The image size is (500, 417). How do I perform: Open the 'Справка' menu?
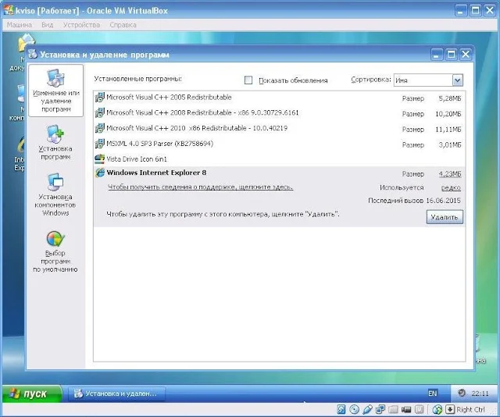coord(123,25)
